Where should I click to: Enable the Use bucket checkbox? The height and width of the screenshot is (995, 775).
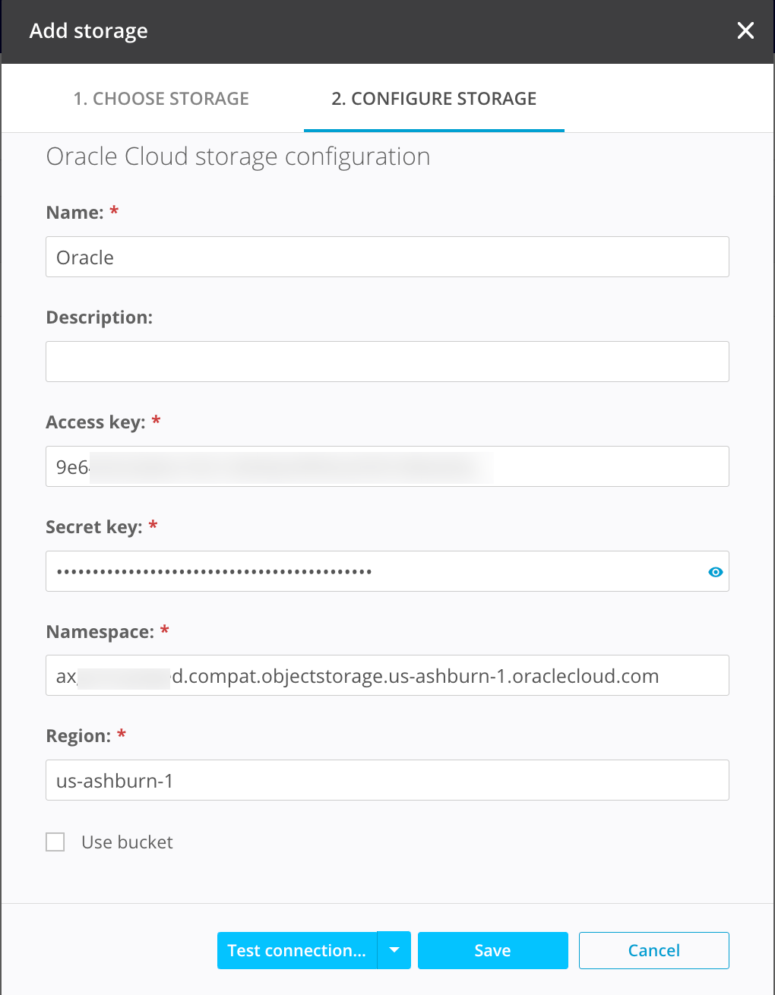(55, 842)
